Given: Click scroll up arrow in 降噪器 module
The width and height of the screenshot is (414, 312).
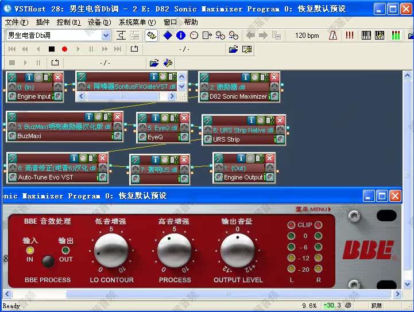Looking at the screenshot, I should 181,77.
